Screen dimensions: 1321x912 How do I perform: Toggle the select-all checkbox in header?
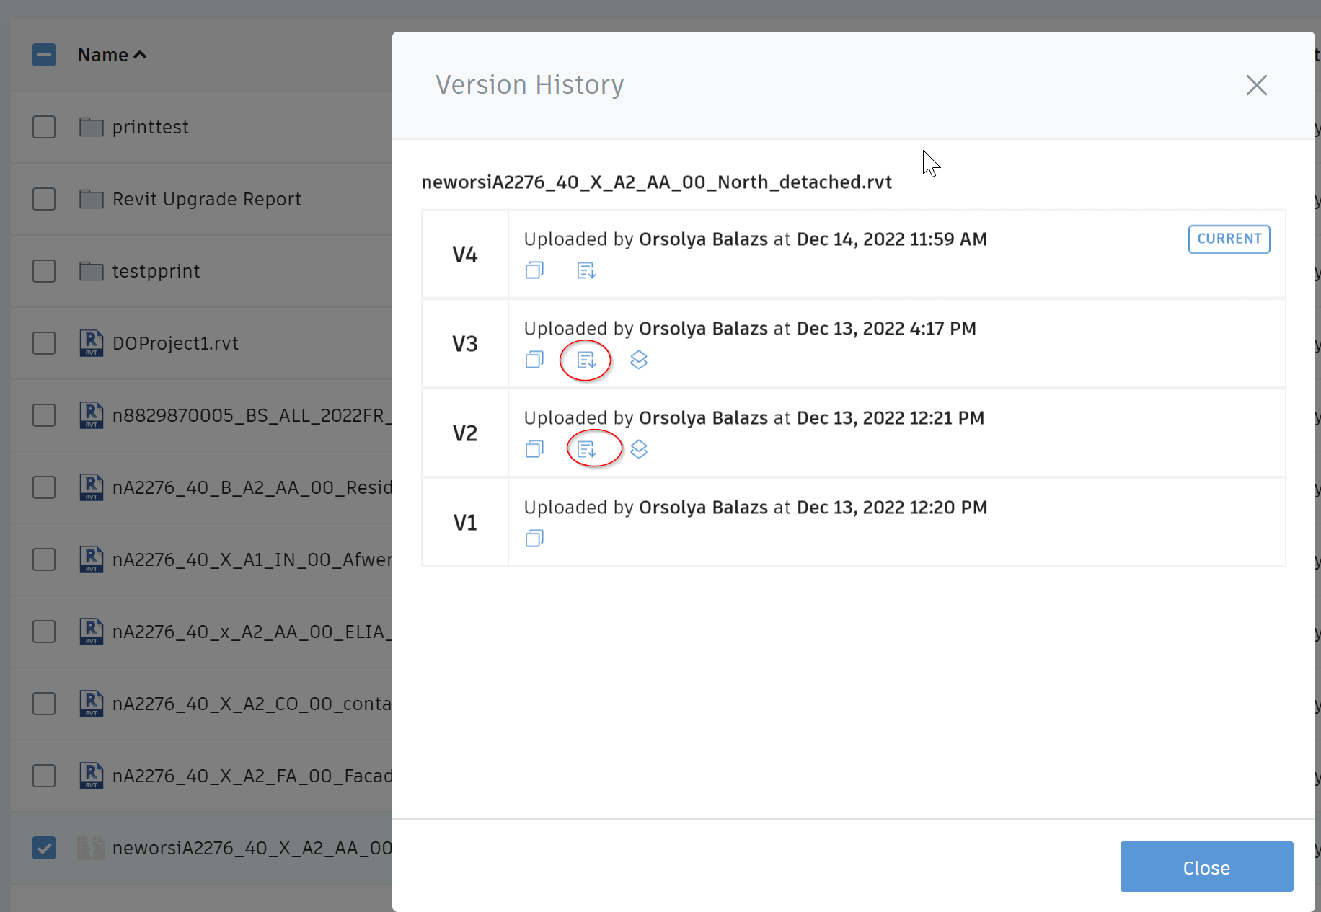44,55
